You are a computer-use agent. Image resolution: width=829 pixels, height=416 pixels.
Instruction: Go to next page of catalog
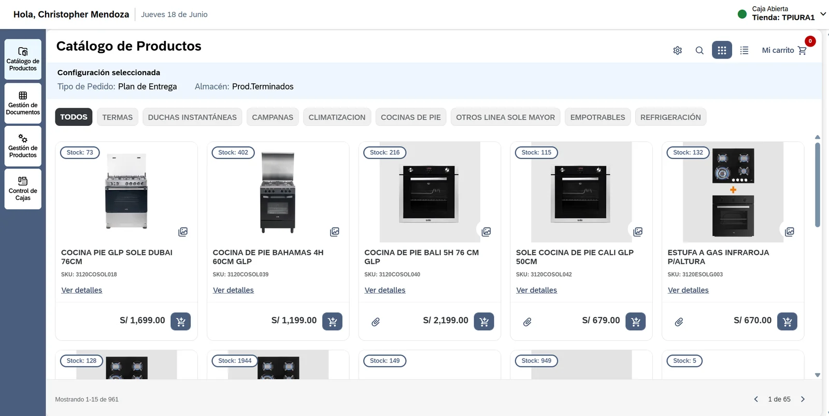[803, 399]
